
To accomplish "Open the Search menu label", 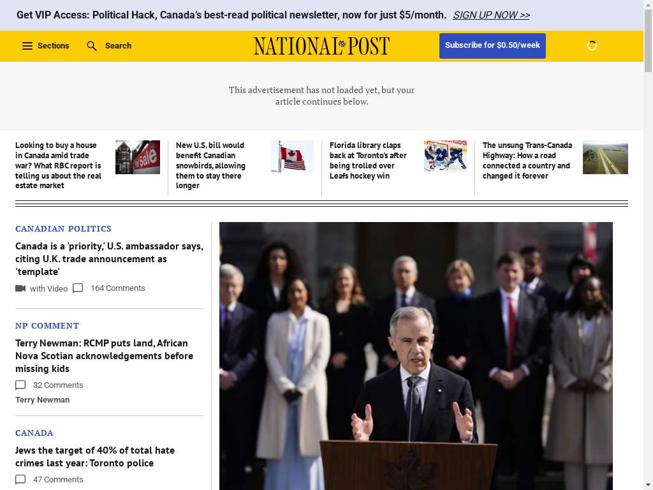I will point(118,46).
